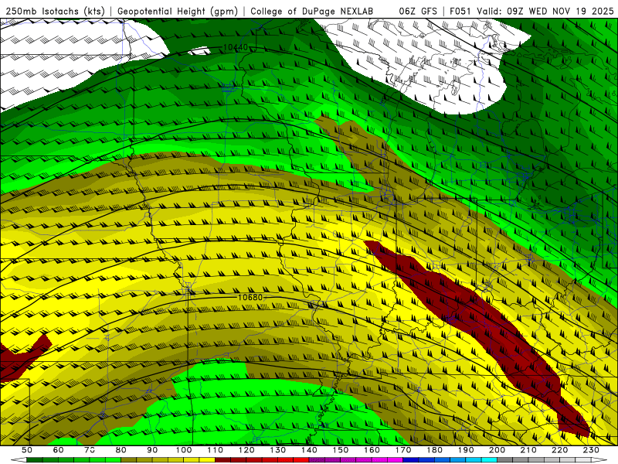Click the bright red swatch just before 140
The width and height of the screenshot is (618, 464).
click(301, 459)
